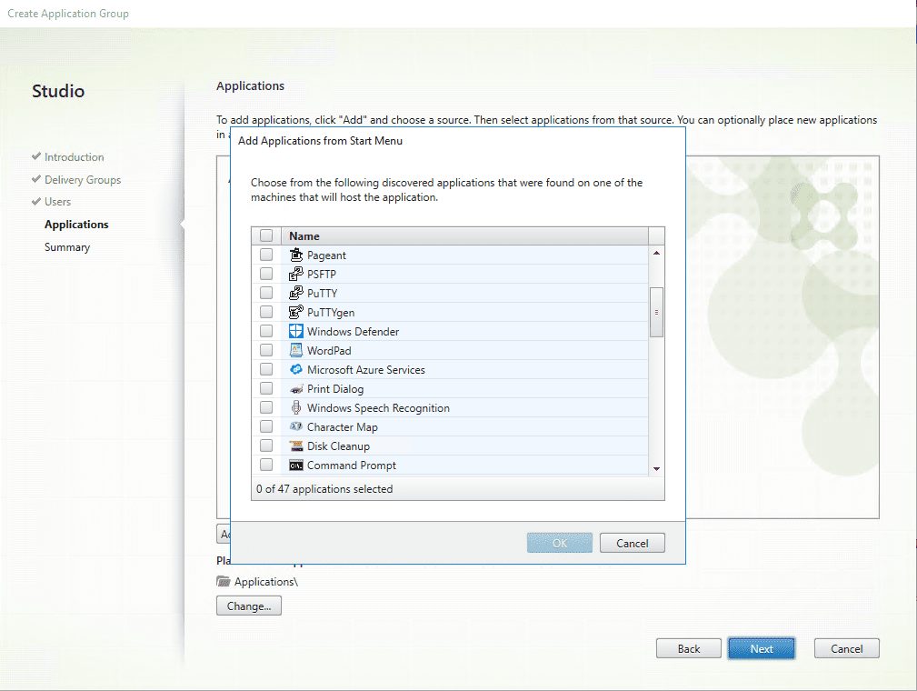
Task: Select the Windows Defender row text
Action: pyautogui.click(x=353, y=331)
